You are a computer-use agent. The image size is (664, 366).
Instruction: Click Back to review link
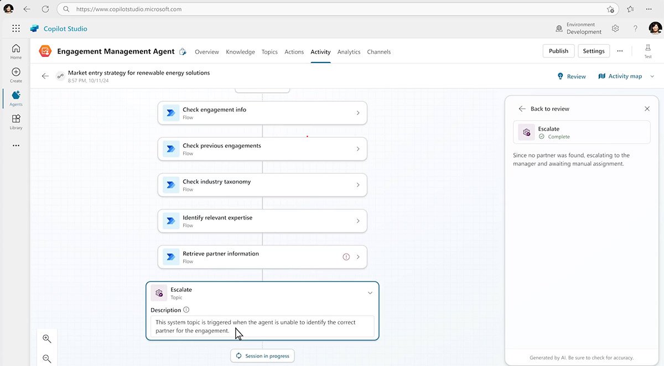pos(544,109)
